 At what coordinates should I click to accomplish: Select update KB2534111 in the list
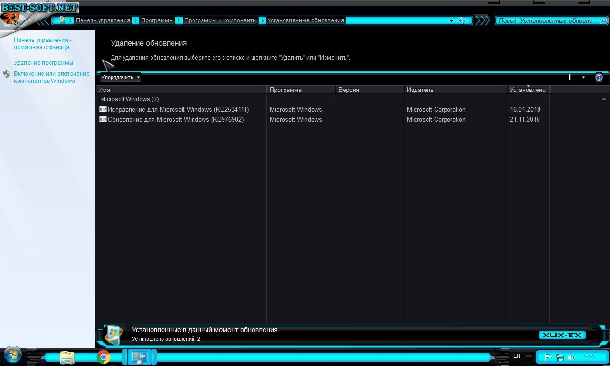click(178, 109)
